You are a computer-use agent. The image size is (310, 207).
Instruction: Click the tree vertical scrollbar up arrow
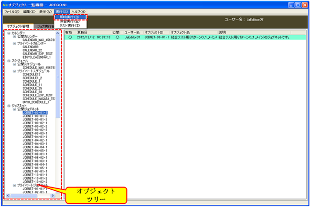58,34
